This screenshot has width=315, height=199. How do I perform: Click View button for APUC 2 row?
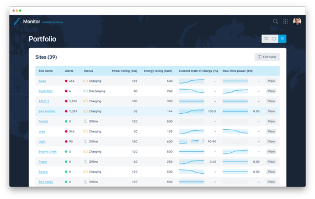click(271, 101)
